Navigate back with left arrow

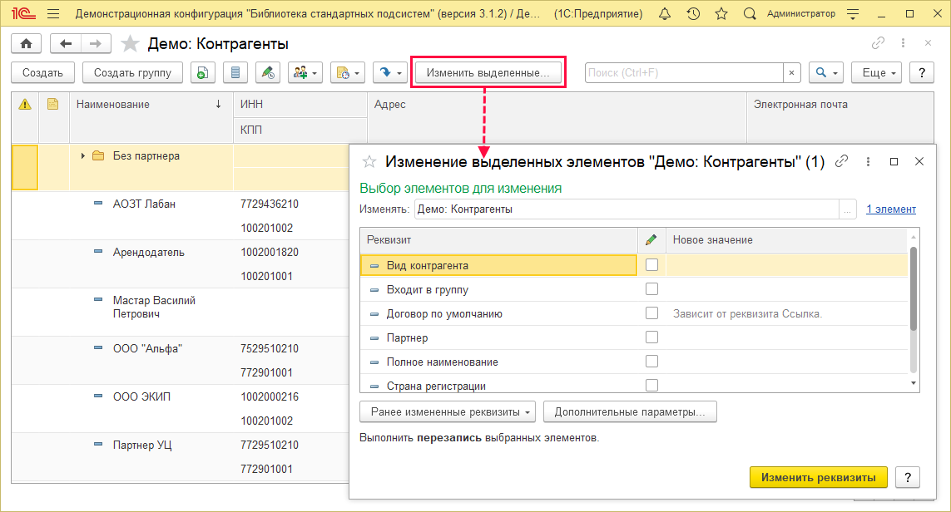coord(66,43)
